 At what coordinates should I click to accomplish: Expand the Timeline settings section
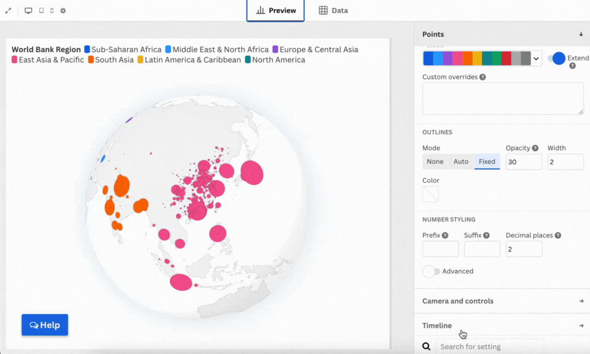[x=502, y=326]
